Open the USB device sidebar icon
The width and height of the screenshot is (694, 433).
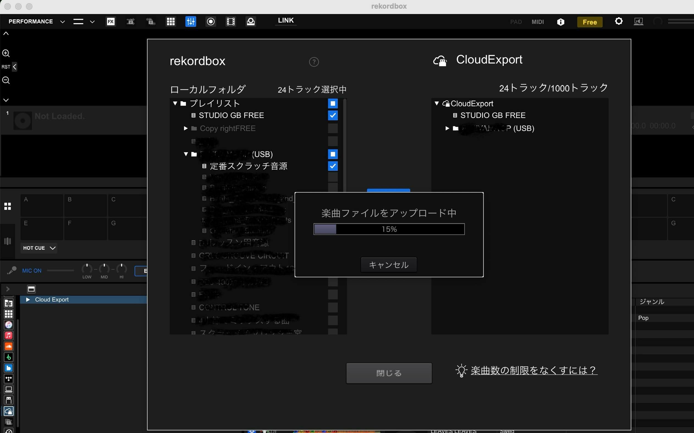click(x=9, y=400)
